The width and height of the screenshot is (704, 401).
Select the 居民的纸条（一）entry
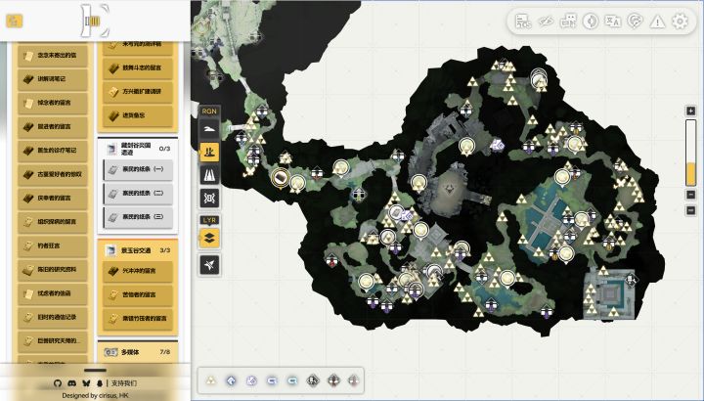138,169
